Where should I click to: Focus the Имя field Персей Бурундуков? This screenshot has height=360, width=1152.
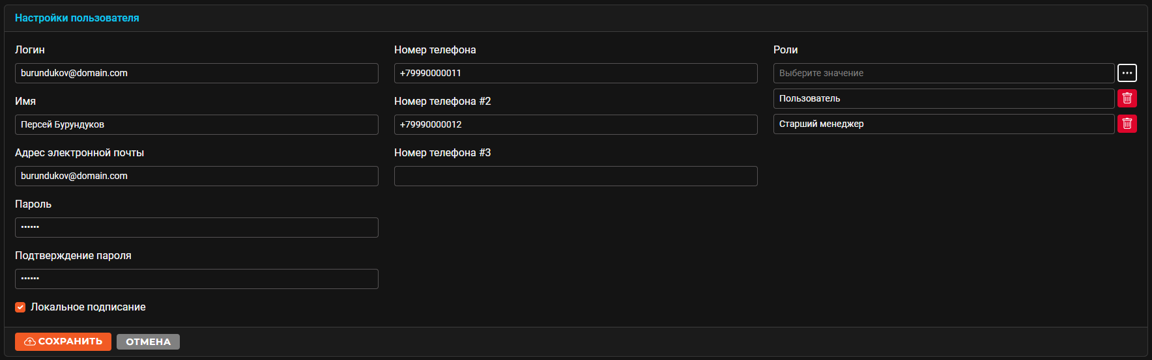click(197, 124)
